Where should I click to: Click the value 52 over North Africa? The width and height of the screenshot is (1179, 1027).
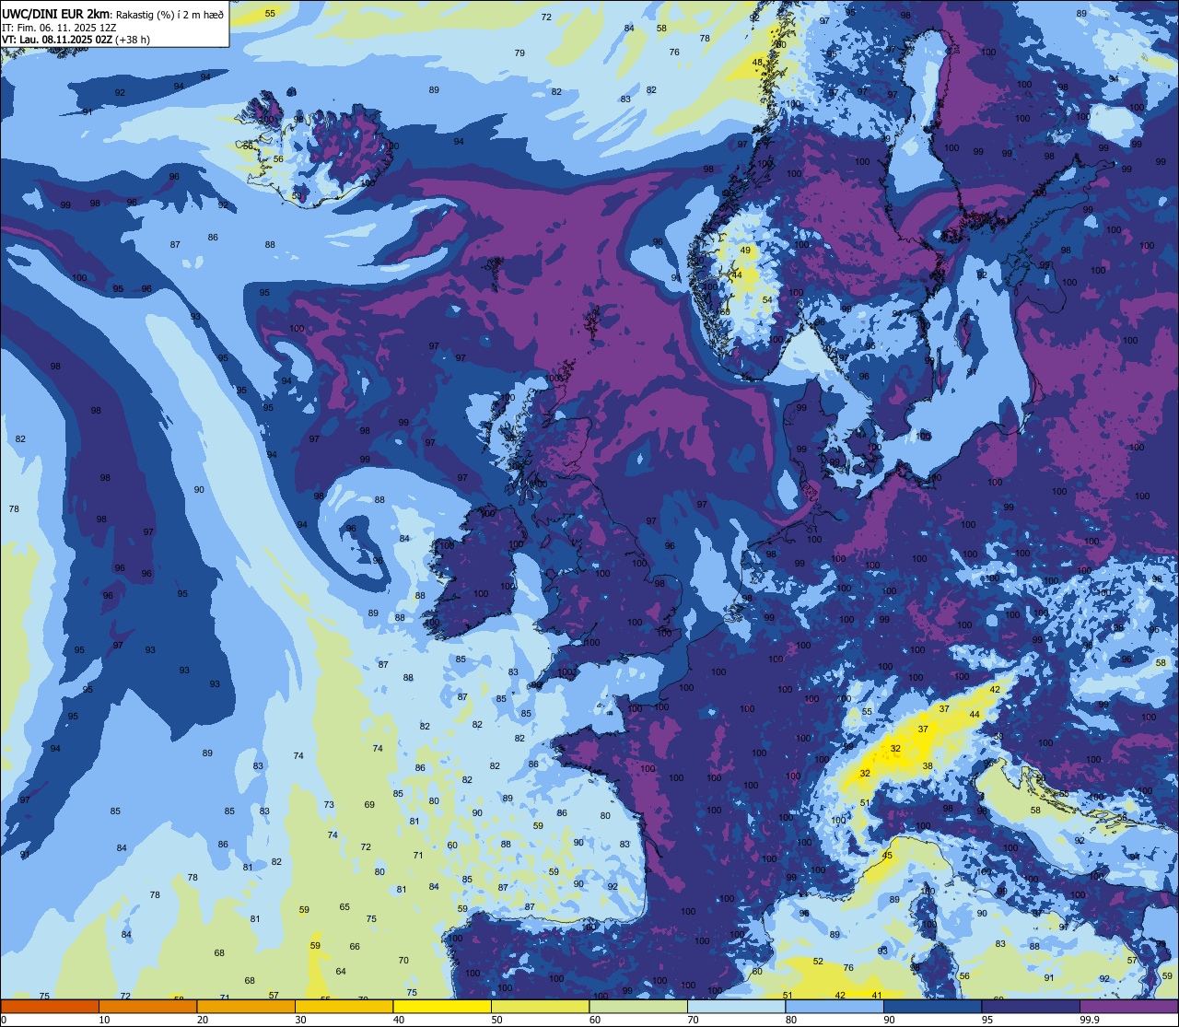pos(818,962)
